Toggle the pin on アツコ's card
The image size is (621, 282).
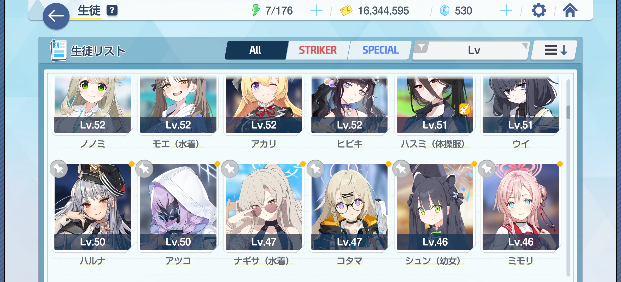pyautogui.click(x=144, y=169)
